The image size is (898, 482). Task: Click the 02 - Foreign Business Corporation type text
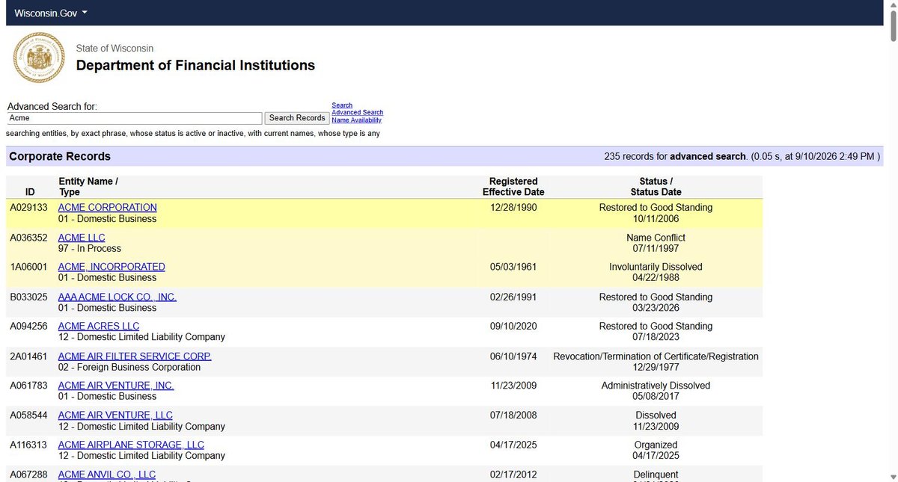[x=129, y=368]
